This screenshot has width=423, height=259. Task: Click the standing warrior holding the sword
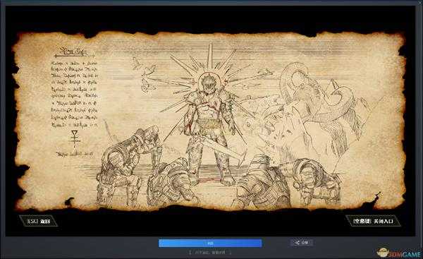tap(209, 130)
